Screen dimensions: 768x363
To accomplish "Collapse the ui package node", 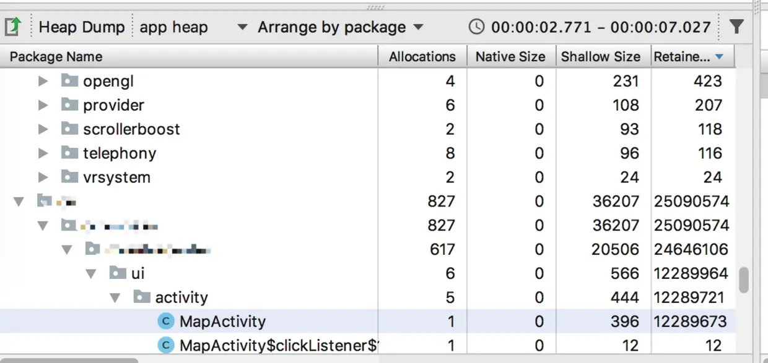I will (91, 273).
